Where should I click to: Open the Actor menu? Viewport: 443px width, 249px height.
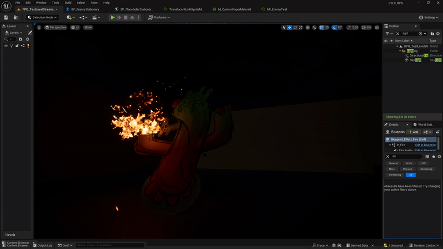coord(94,3)
